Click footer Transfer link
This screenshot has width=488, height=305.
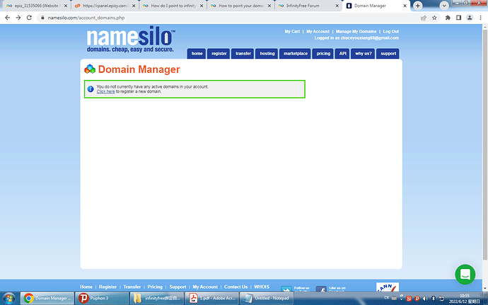pos(132,287)
